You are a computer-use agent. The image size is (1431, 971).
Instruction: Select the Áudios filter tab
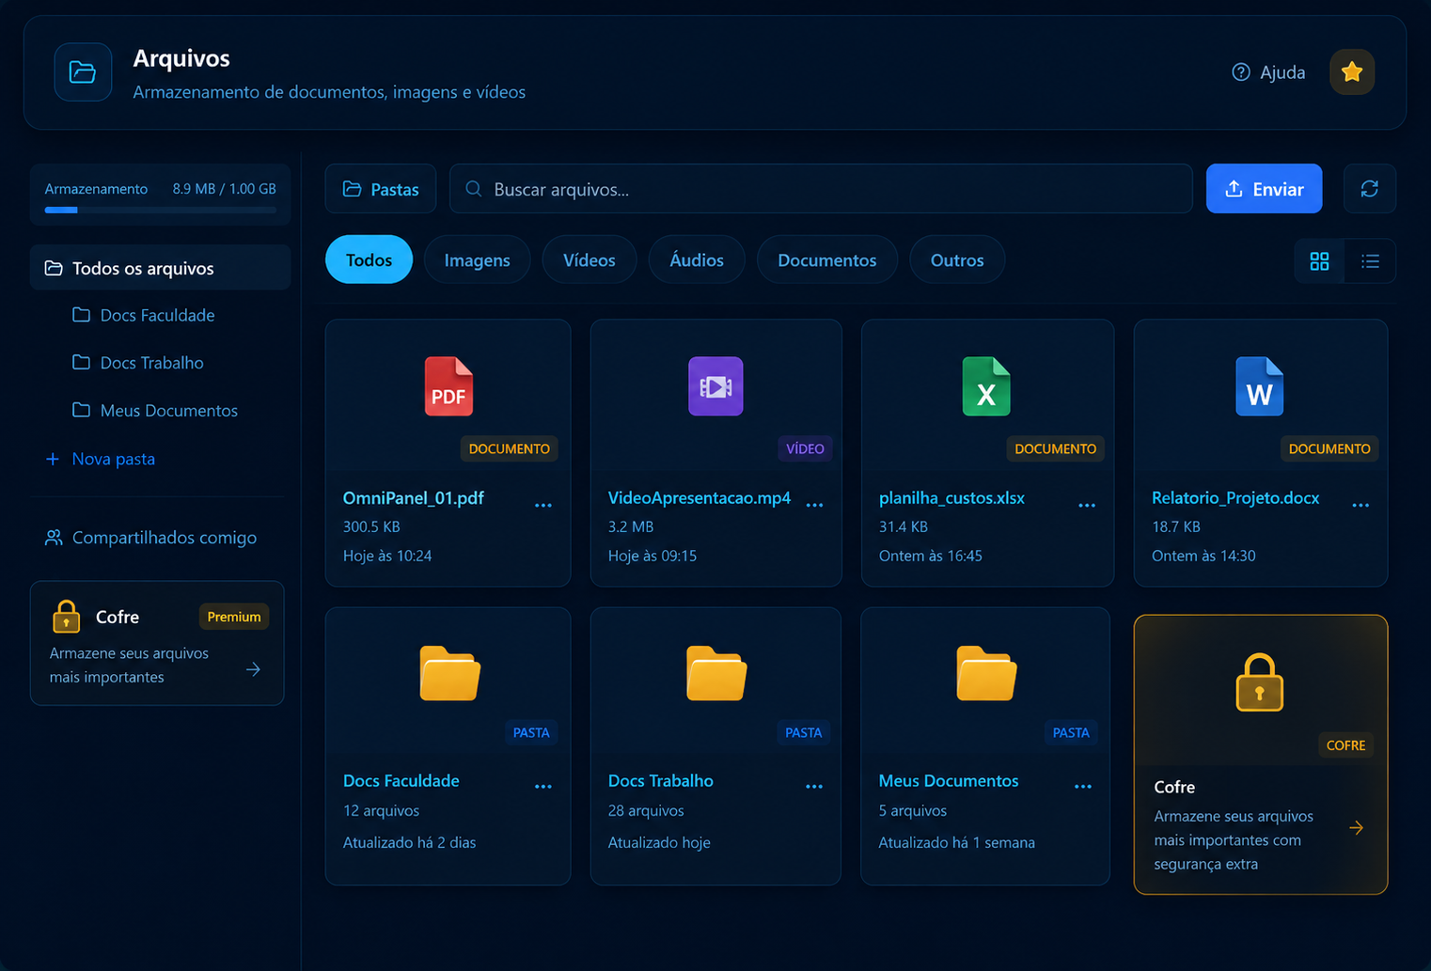click(x=697, y=260)
